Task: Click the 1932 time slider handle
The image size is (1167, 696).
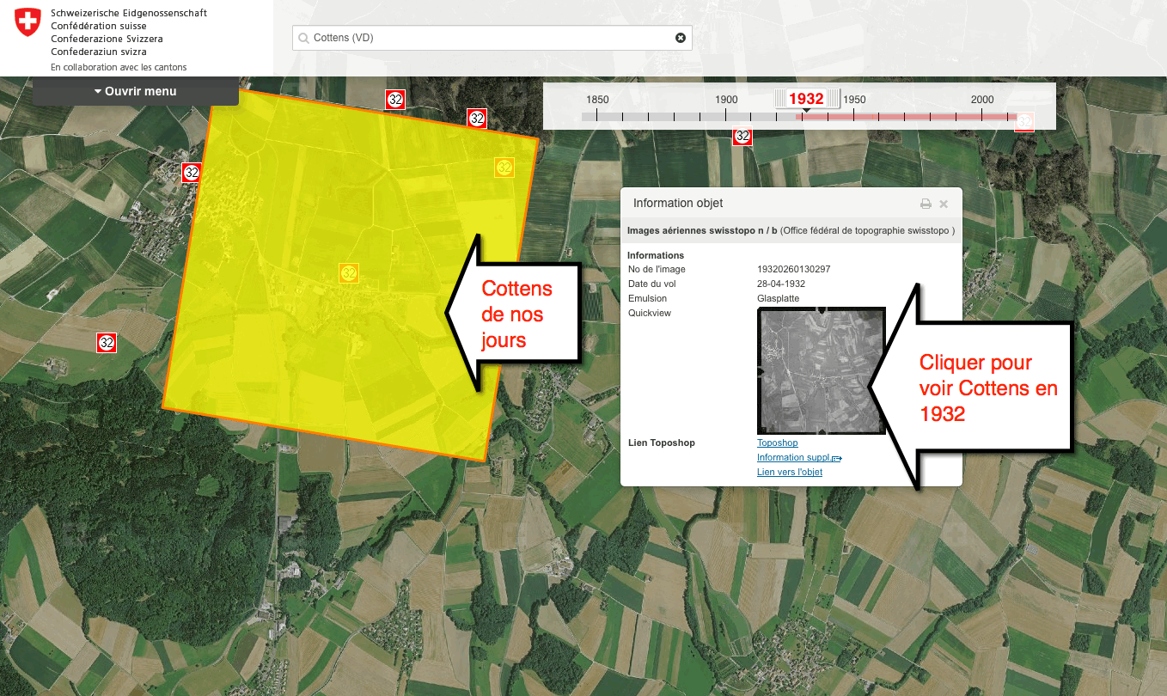Action: tap(807, 99)
